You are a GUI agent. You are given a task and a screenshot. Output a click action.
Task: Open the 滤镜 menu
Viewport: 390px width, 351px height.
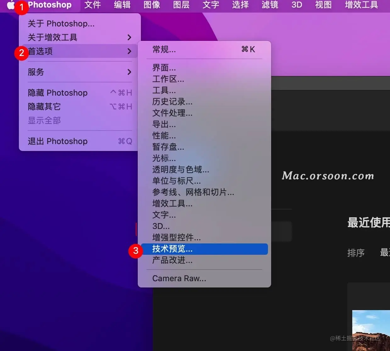click(270, 5)
